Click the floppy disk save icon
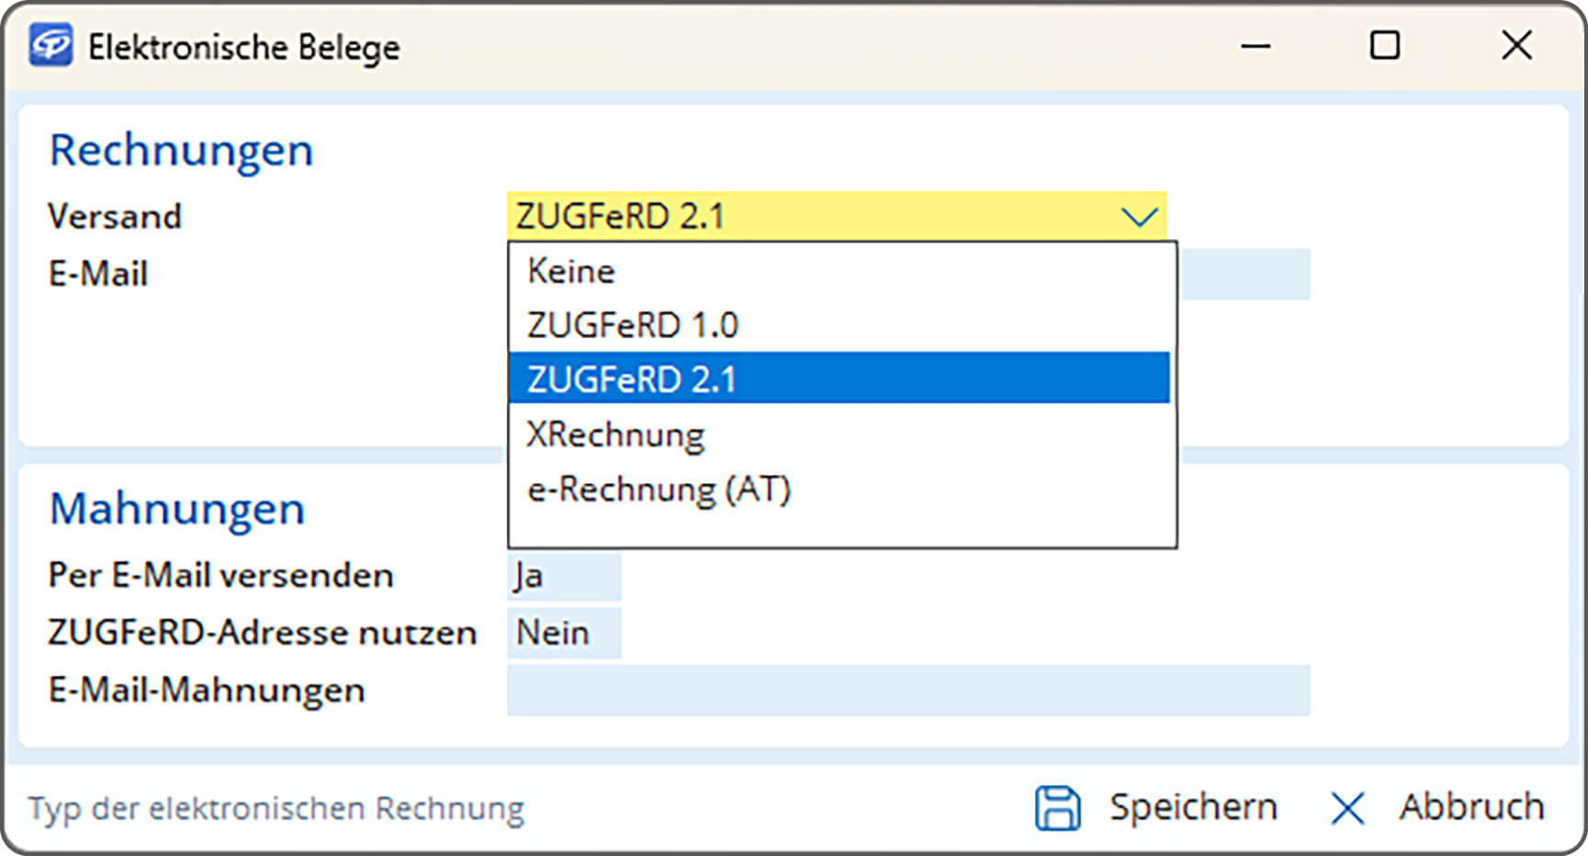 point(1057,808)
